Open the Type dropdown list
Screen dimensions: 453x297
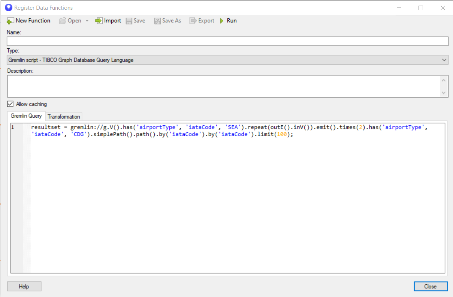click(444, 60)
